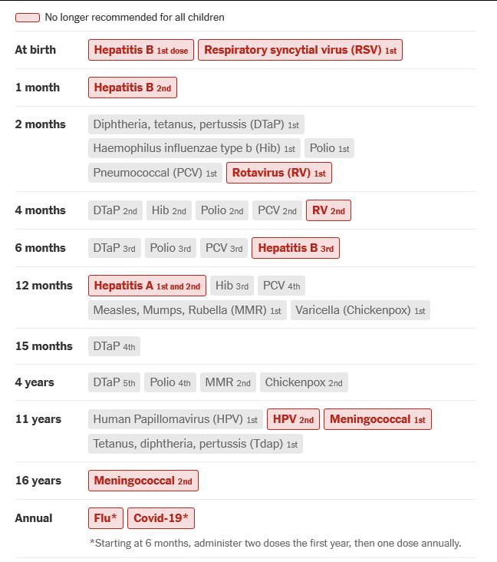Click the Haemophilus influenzae type b tag
The height and width of the screenshot is (562, 497).
(194, 148)
